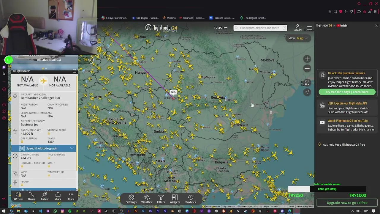Open browser easy setup sliders icon

click(x=375, y=12)
